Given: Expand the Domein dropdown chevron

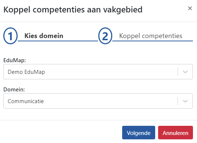Looking at the screenshot, I should (x=185, y=101).
